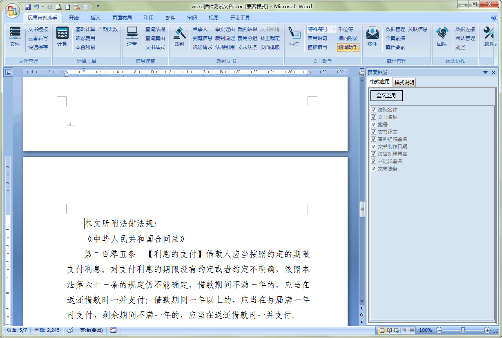The width and height of the screenshot is (502, 338).
Task: Toggle the 文书正文 checkbox
Action: tap(373, 132)
